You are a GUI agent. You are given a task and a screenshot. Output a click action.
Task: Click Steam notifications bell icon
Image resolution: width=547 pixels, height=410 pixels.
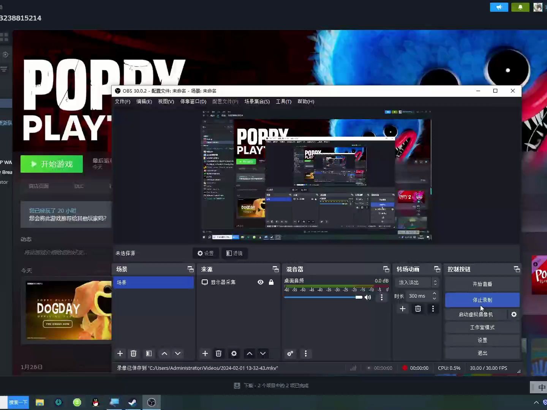click(520, 7)
